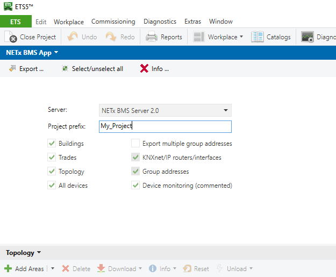Click the Project prefix input field
The image size is (336, 277).
point(165,126)
